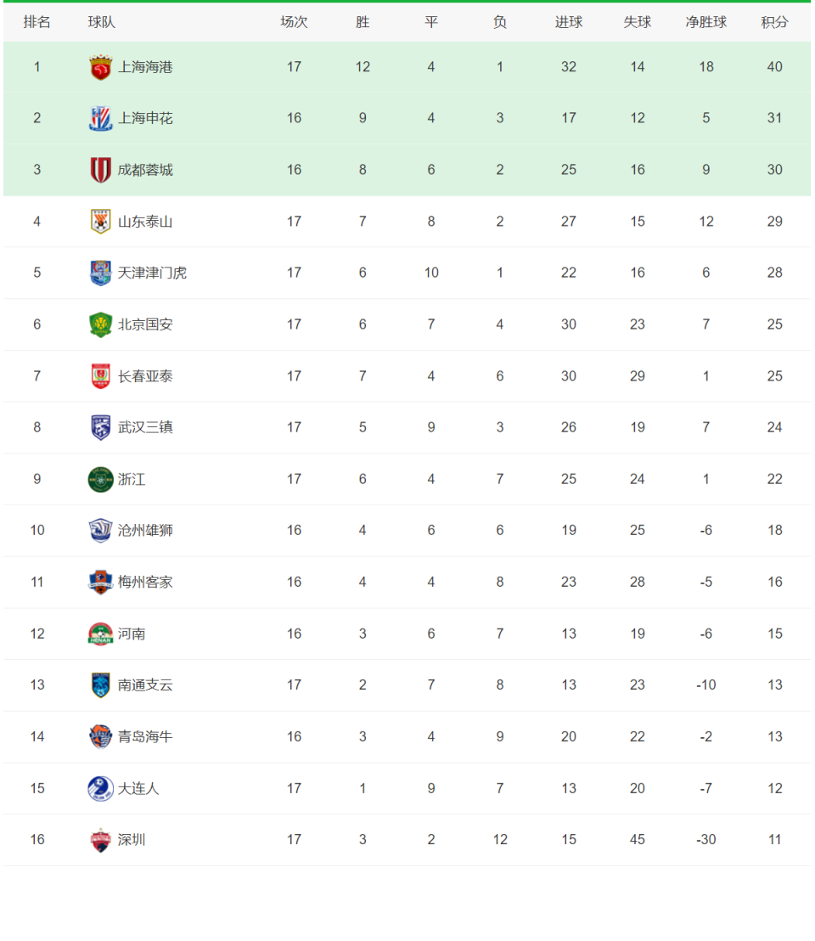Click the 武汉三镇 club crest

[101, 427]
